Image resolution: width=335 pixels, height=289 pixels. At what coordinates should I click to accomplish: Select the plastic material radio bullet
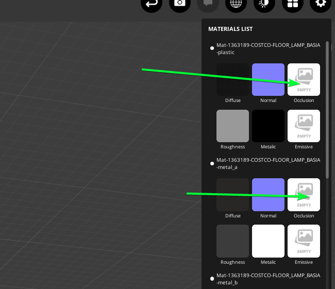212,48
